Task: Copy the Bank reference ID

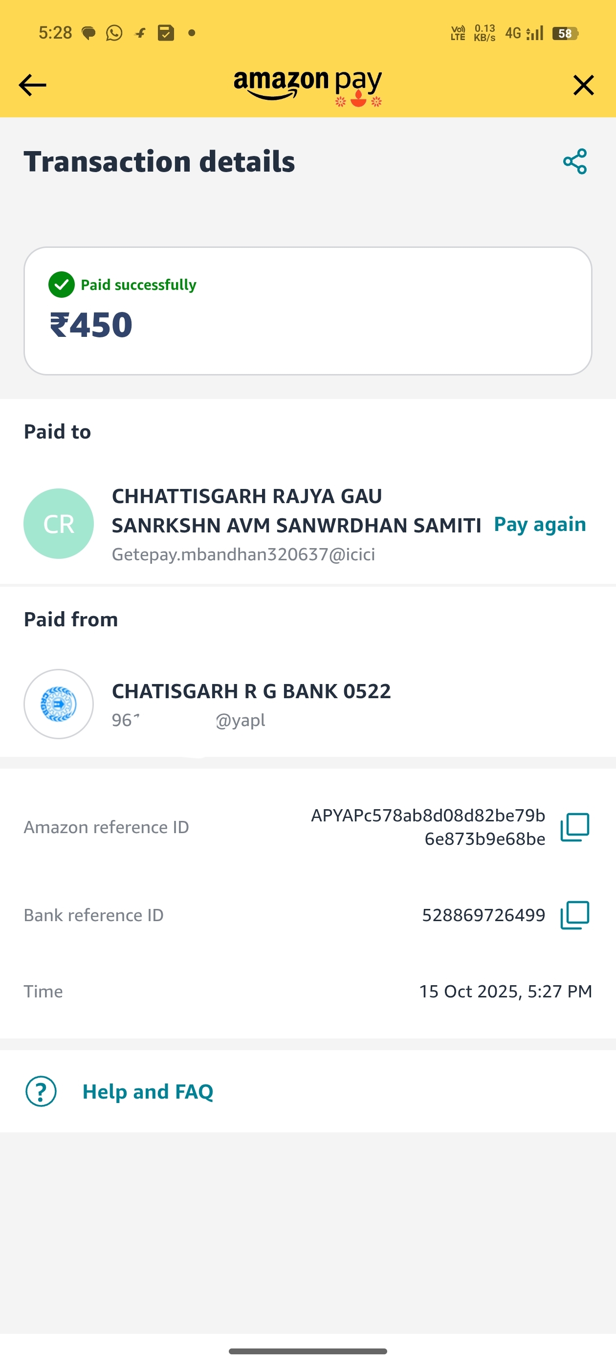Action: [574, 915]
